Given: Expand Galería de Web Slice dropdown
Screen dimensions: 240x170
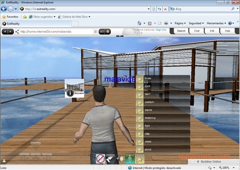Looking at the screenshot, I should [x=89, y=17].
